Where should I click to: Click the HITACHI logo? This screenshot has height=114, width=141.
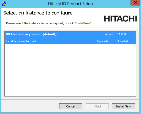(120, 19)
